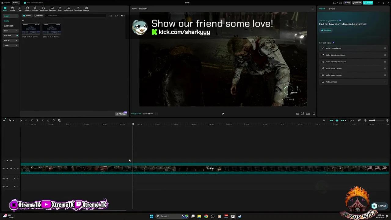
Task: Select the 49:56 media thumbnail
Action: [31, 29]
